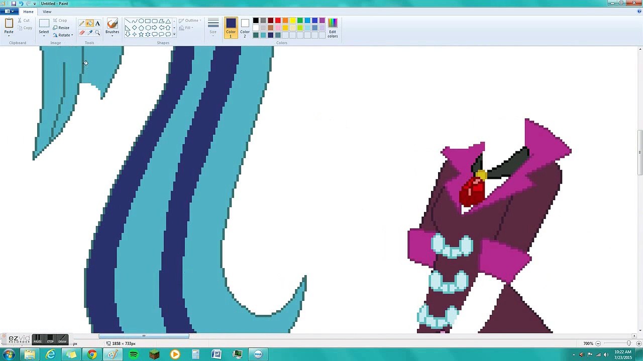Viewport: 643px width, 361px height.
Task: Click the Save icon in quick access toolbar
Action: pos(13,4)
